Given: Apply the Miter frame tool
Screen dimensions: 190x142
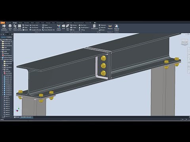Looking at the screenshot, I should [x=25, y=28].
